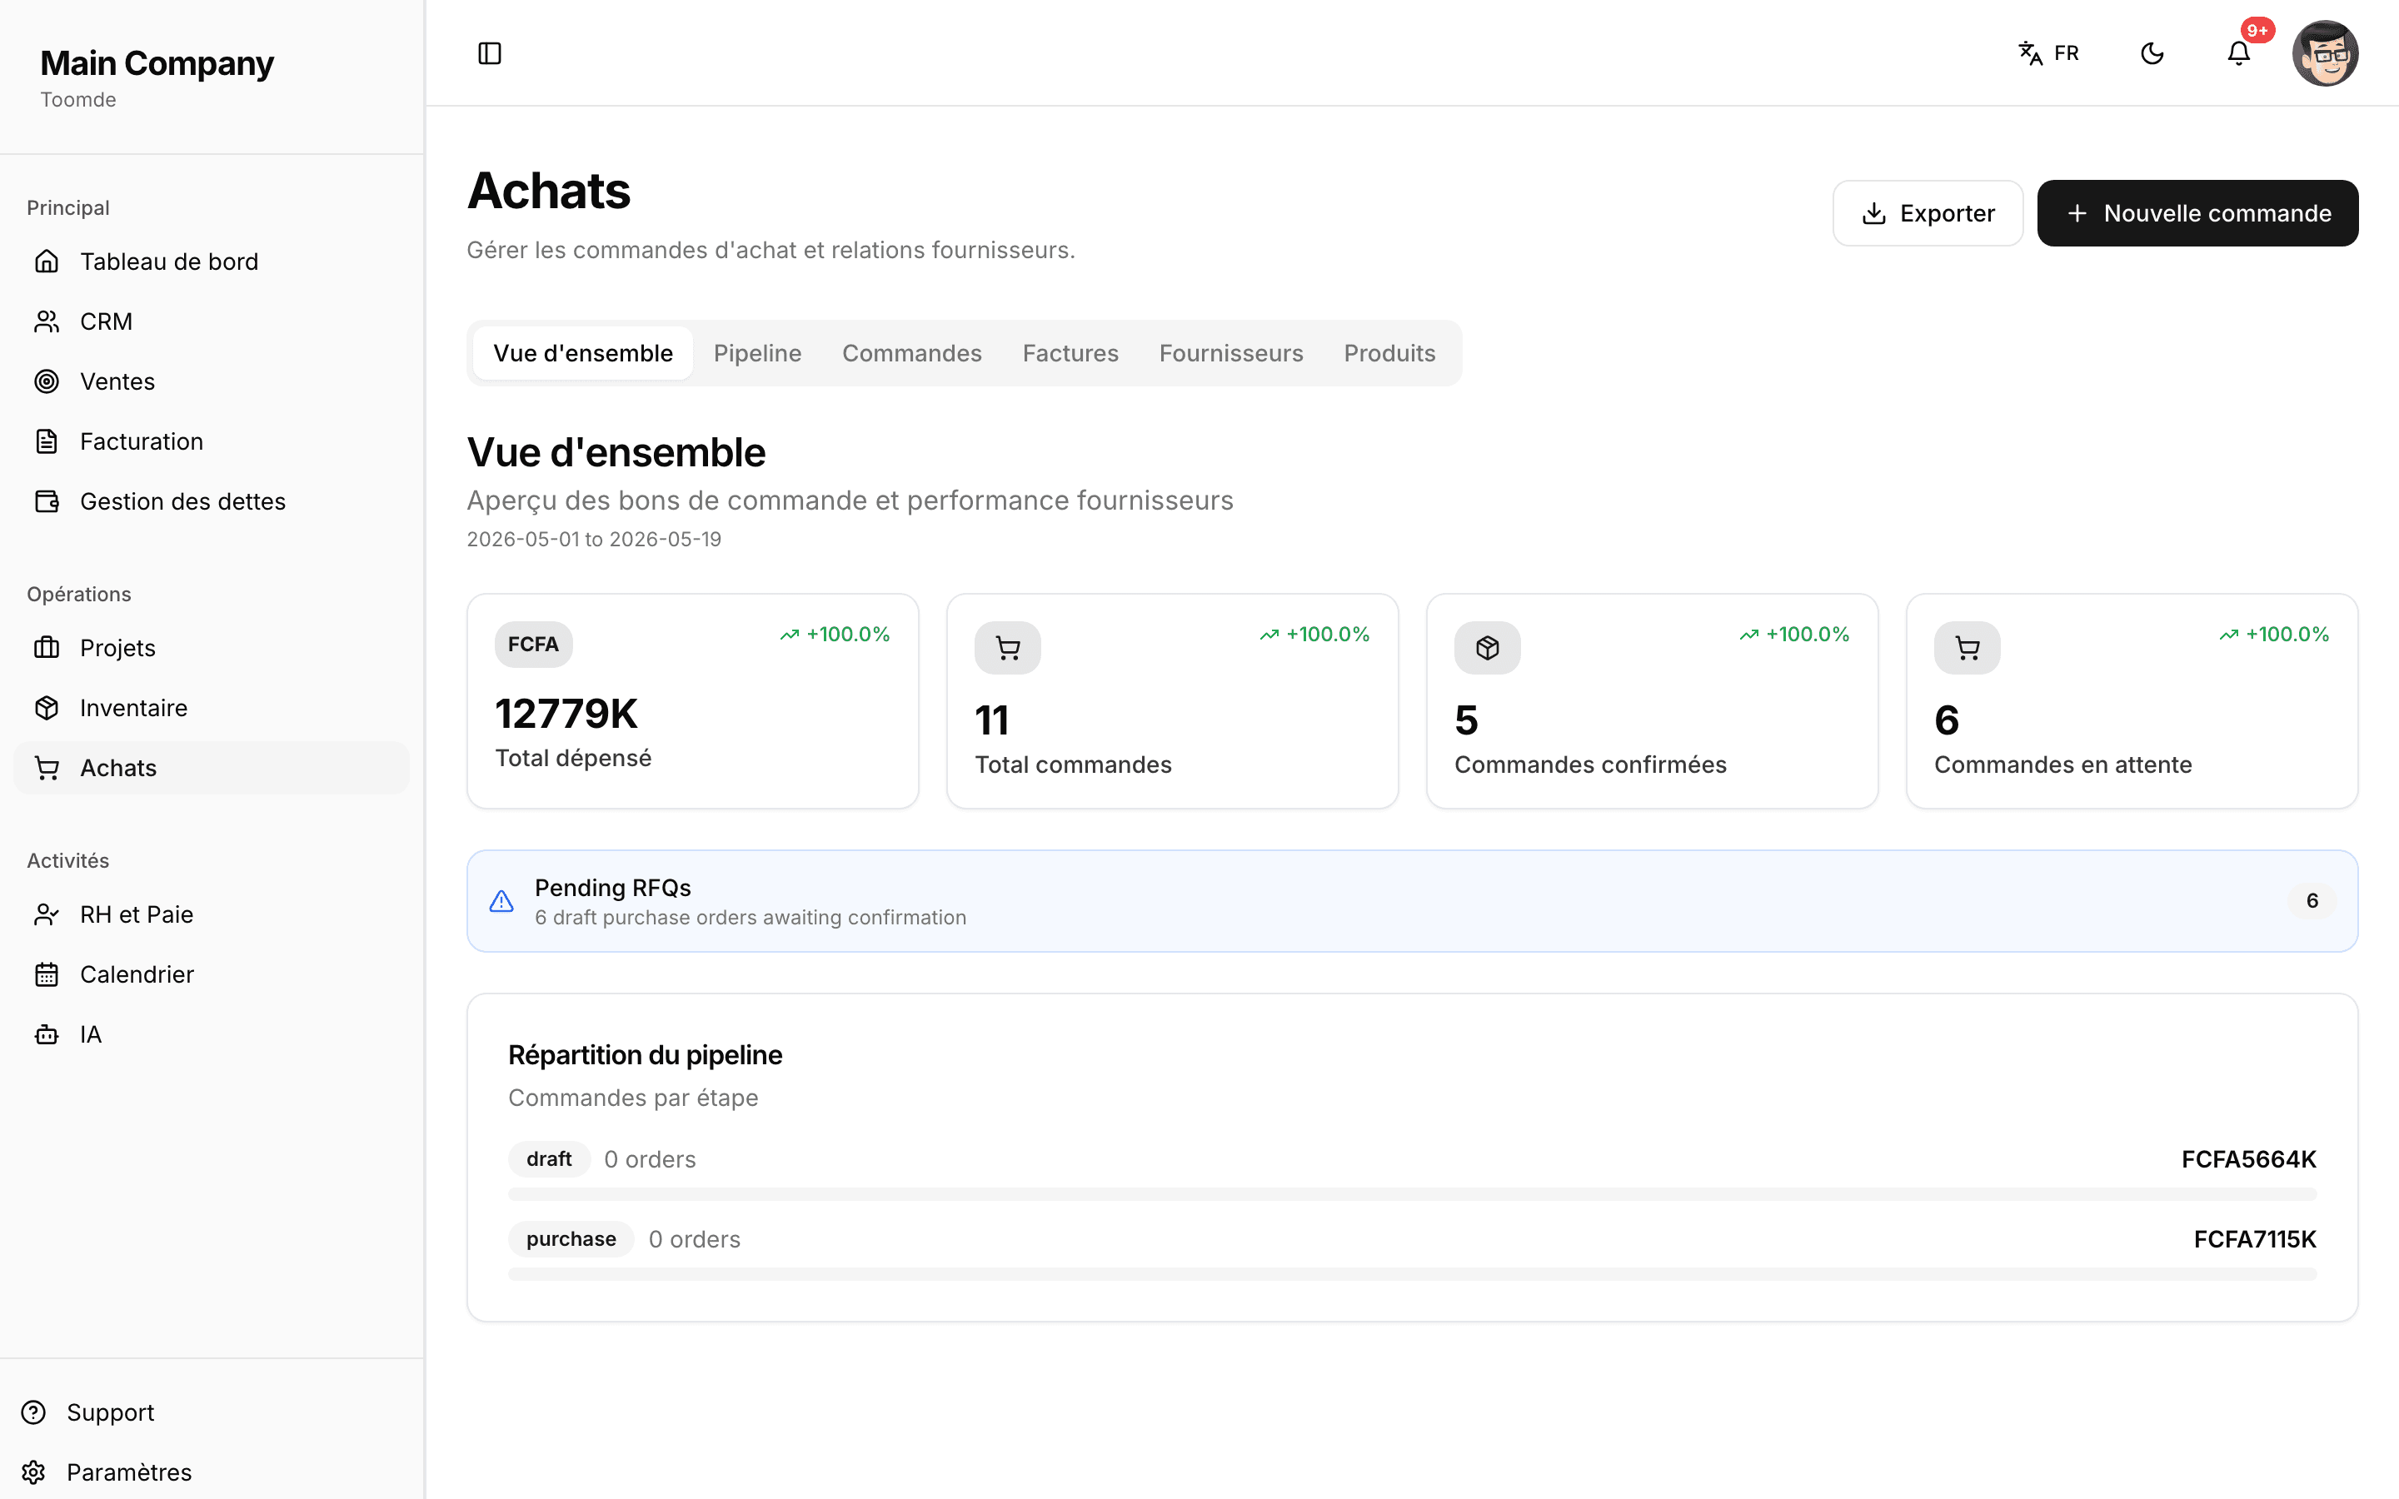
Task: Open the FR language selector
Action: pyautogui.click(x=2049, y=53)
